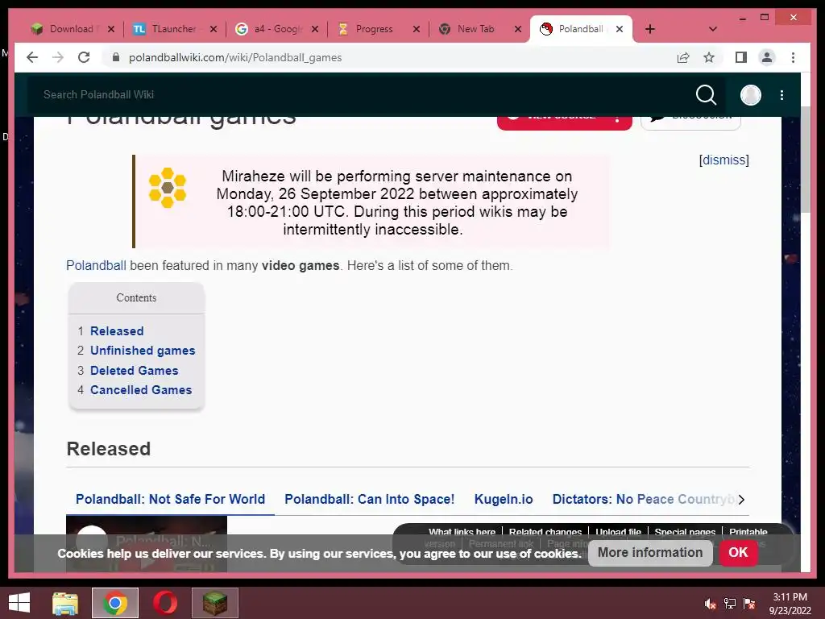Screen dimensions: 825x619
Task: Open Chrome side panel icon
Action: (741, 57)
